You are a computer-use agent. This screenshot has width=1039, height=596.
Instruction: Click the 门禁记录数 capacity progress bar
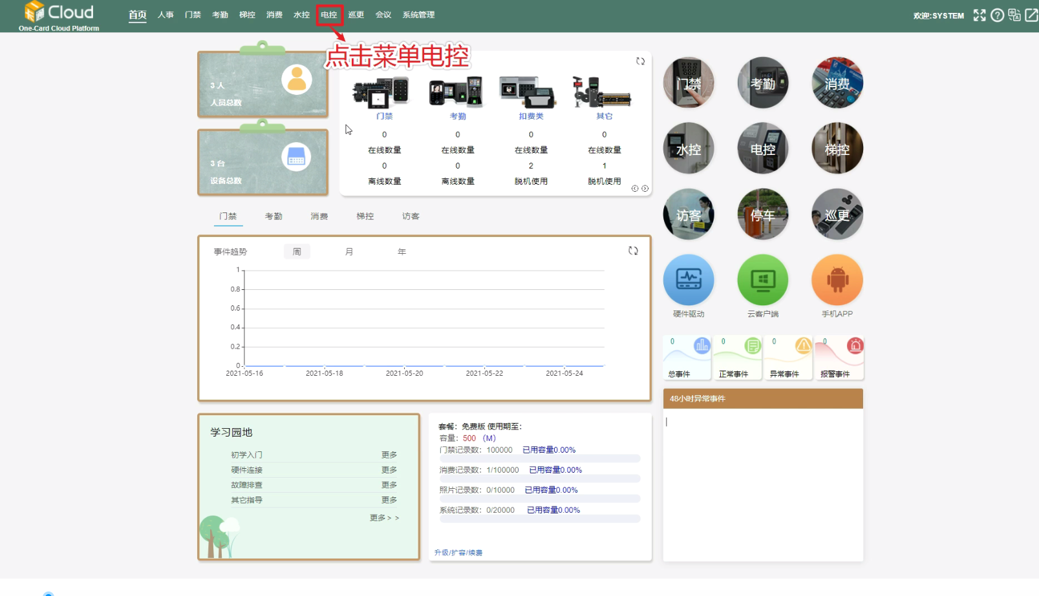click(540, 458)
